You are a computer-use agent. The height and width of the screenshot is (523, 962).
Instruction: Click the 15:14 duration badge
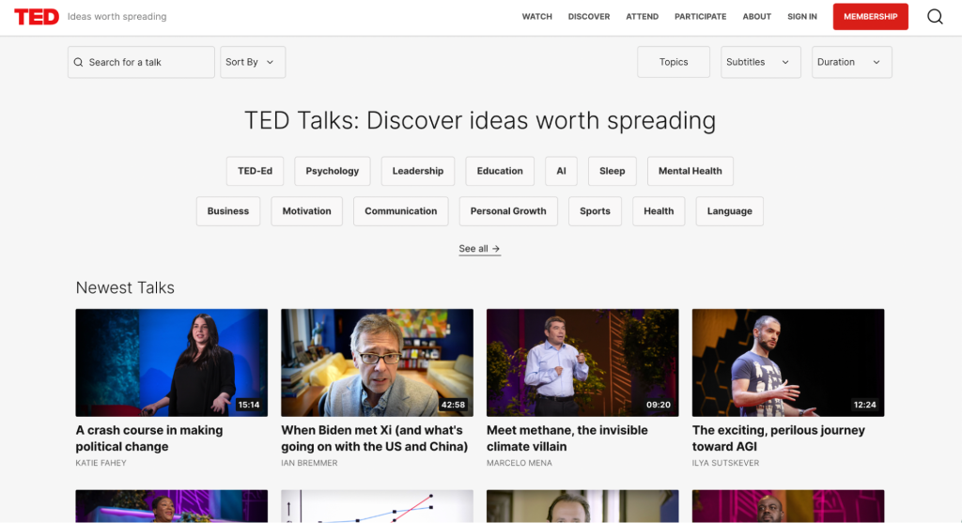[248, 405]
